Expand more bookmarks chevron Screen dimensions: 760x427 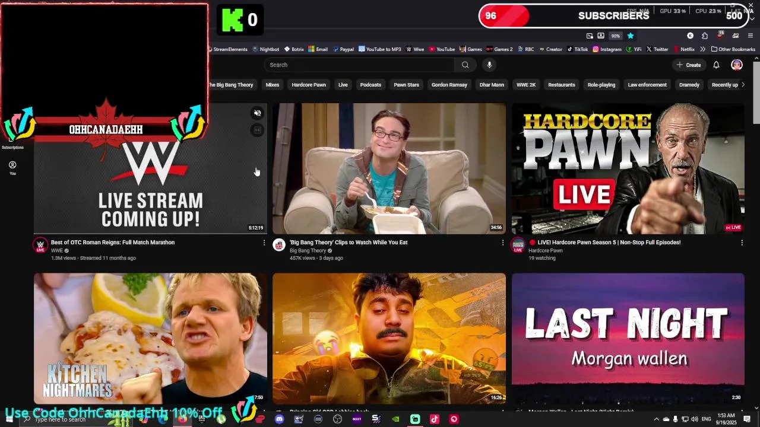(703, 49)
